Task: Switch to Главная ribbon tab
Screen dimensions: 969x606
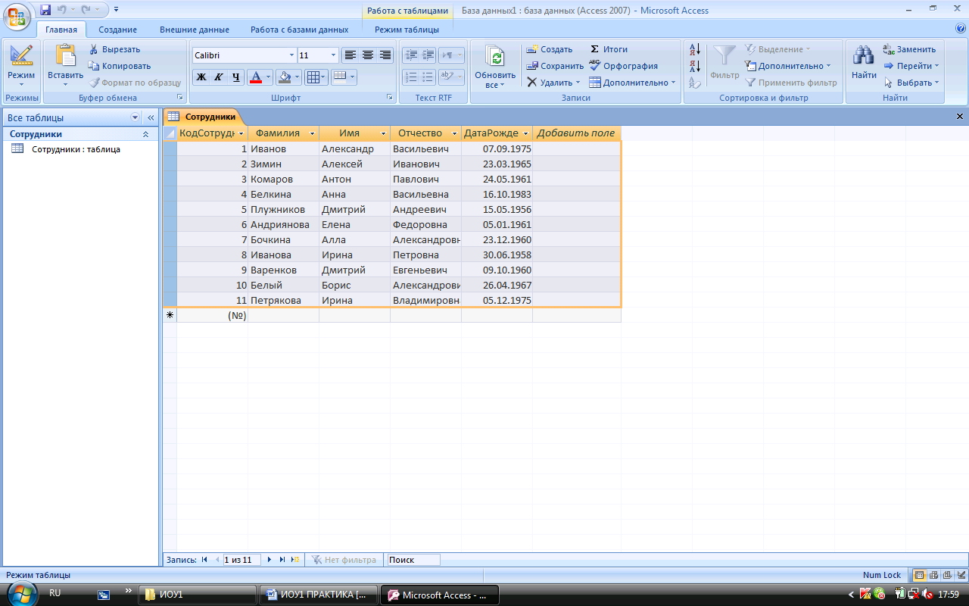Action: pos(61,30)
